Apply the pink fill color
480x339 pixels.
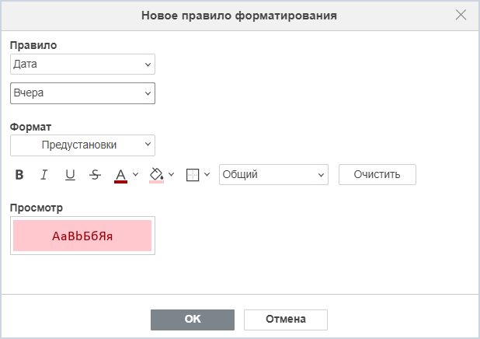[156, 175]
